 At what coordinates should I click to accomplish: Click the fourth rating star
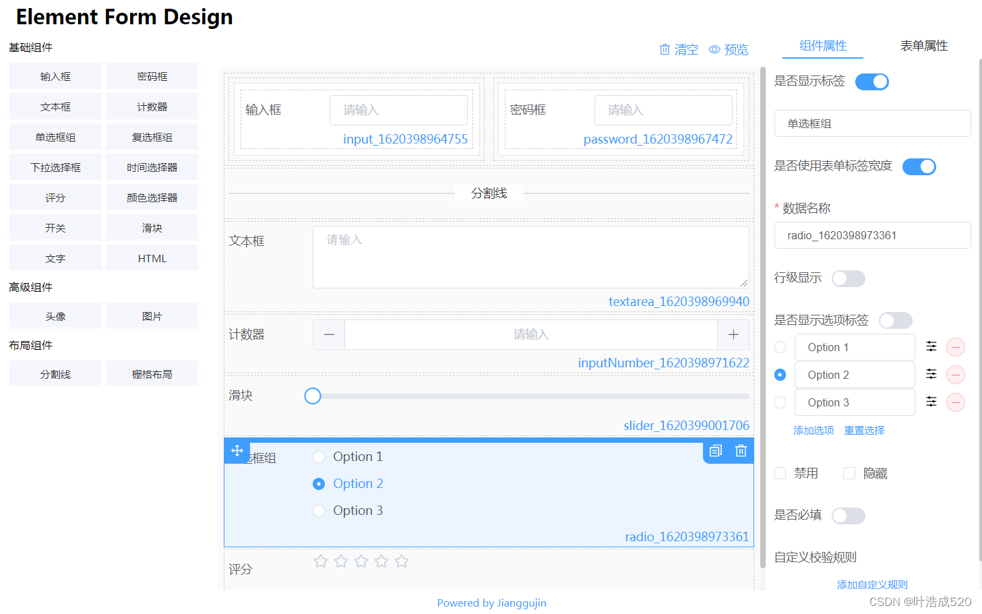[381, 561]
